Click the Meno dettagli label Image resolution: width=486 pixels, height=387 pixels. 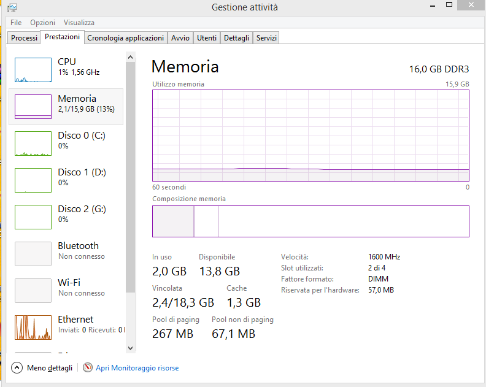coord(50,368)
